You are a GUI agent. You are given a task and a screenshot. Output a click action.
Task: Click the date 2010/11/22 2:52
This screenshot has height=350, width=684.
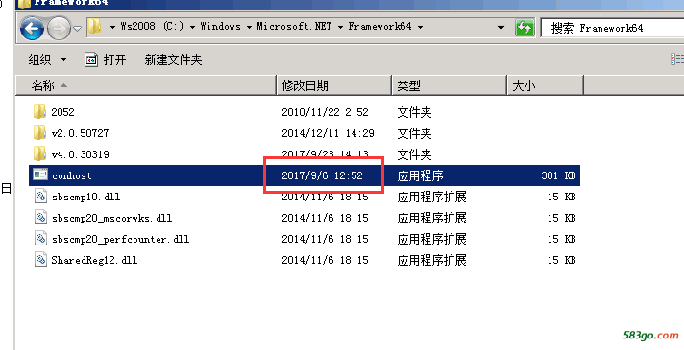(x=325, y=112)
